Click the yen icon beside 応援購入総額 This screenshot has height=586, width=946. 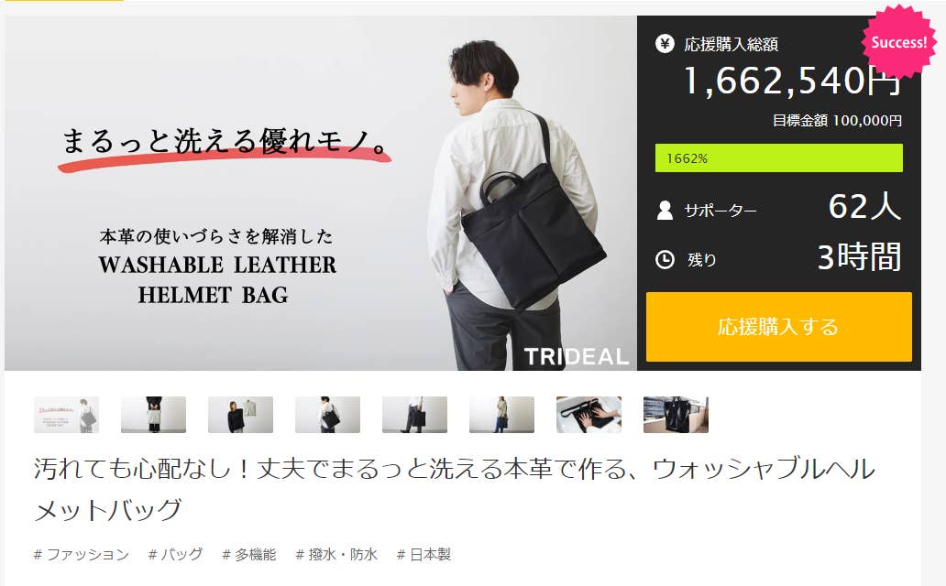tap(665, 43)
